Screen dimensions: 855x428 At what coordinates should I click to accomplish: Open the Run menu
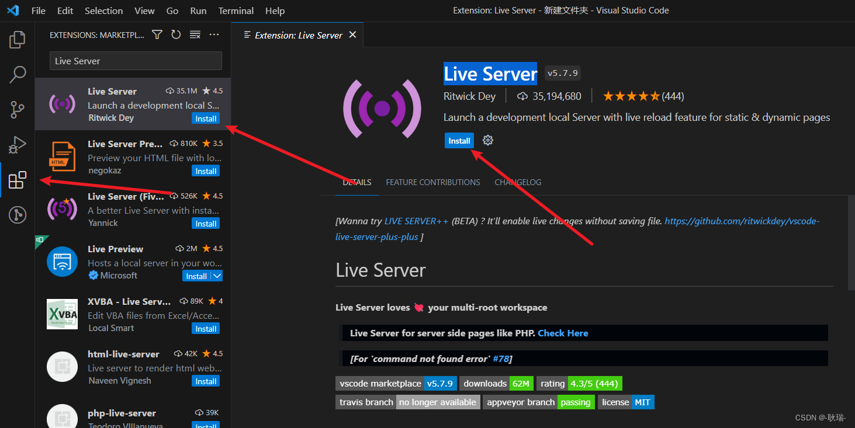pyautogui.click(x=199, y=11)
